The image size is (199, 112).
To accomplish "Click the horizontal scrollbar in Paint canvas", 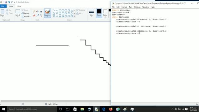I will pyautogui.click(x=56, y=101).
